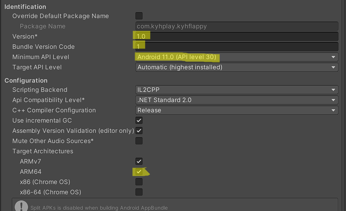Toggle the ARM64 architecture checkbox
346x211 pixels.
tap(139, 172)
